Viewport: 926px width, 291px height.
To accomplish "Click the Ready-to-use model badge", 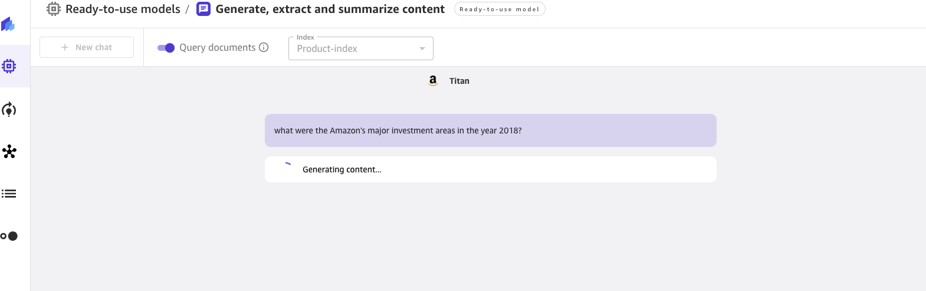I will [499, 9].
